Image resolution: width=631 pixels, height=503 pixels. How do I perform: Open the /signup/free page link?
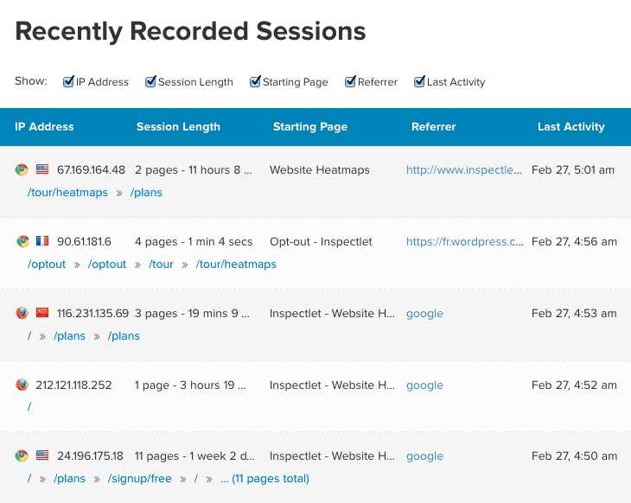[139, 478]
